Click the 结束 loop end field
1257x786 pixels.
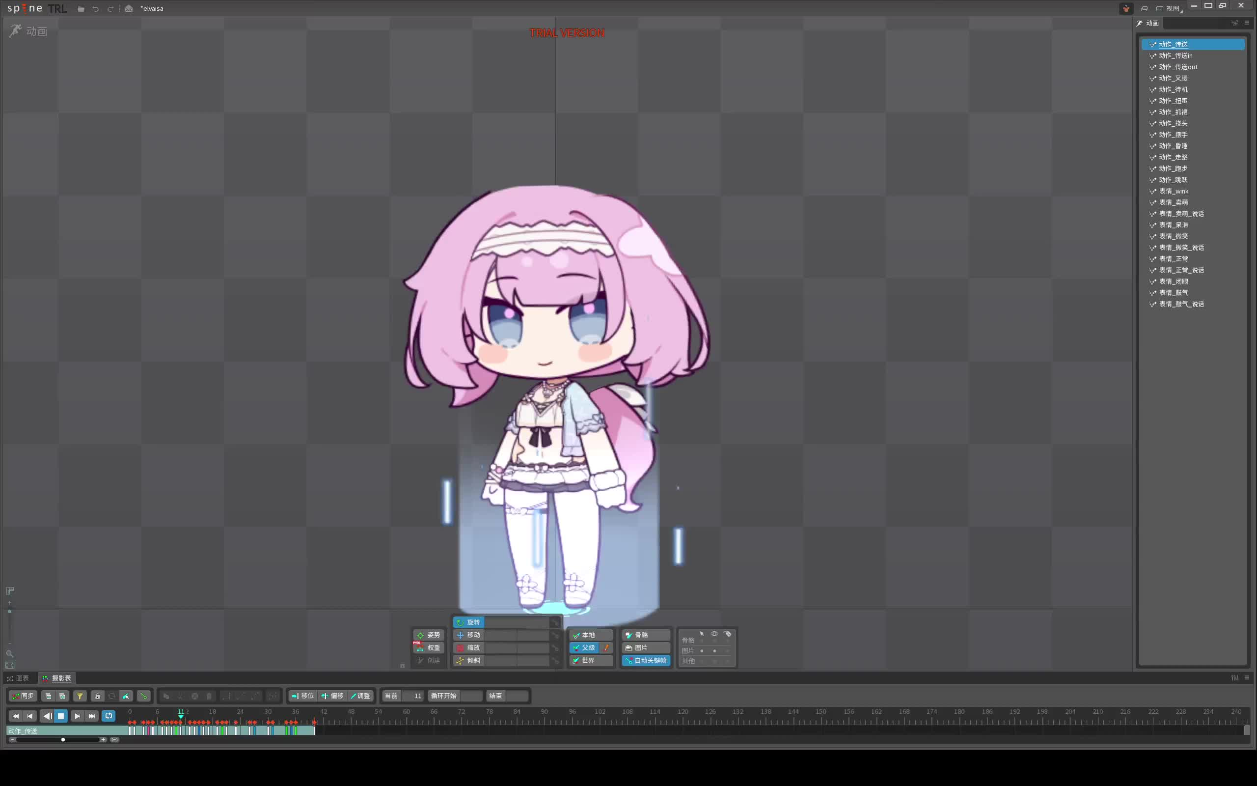[517, 696]
